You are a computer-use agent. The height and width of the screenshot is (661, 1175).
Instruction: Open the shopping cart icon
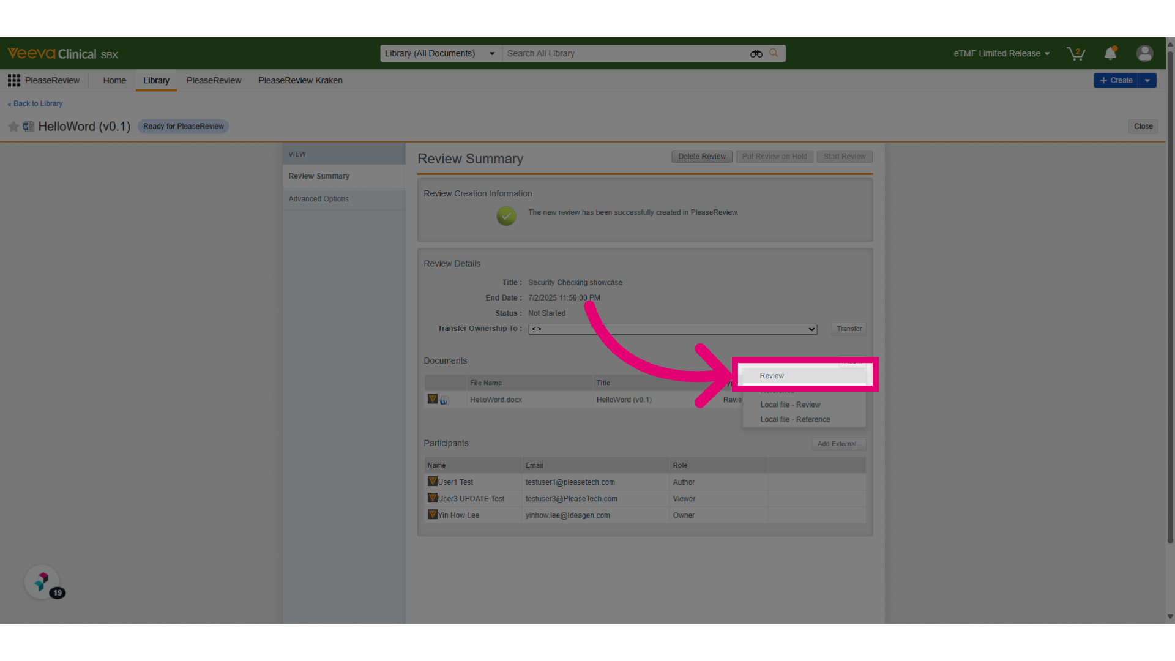[x=1076, y=54]
